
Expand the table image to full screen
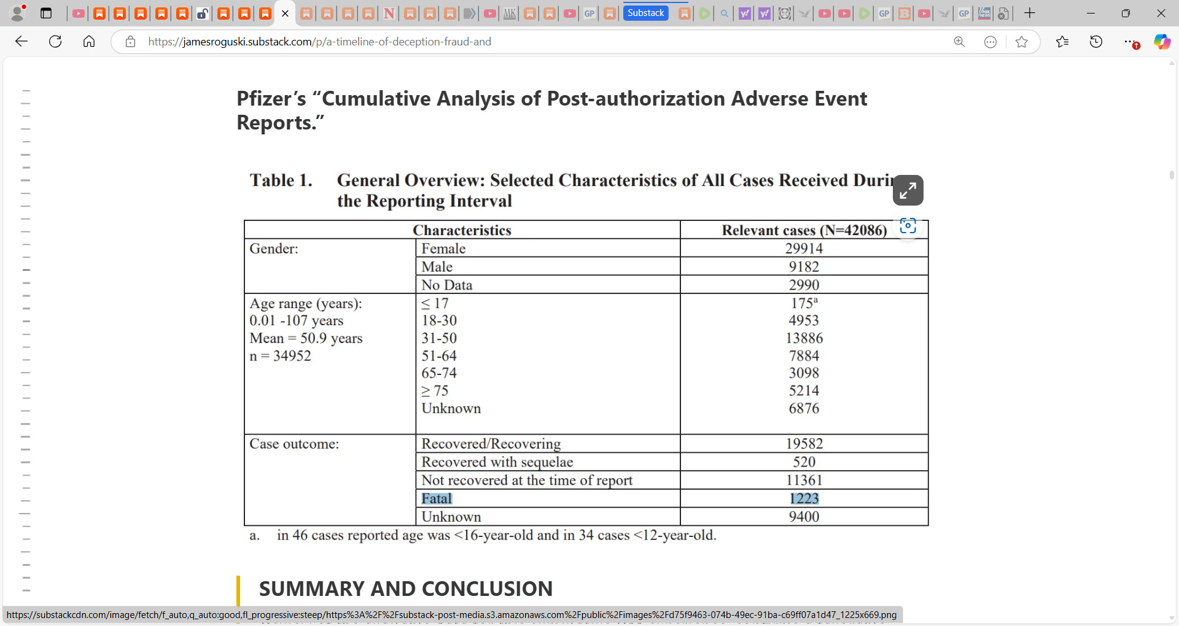pos(908,190)
